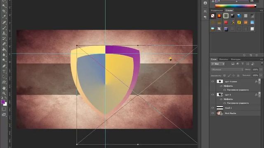Screen dimensions: 264x148
Task: Select the Blur tool
Action: tap(4, 55)
